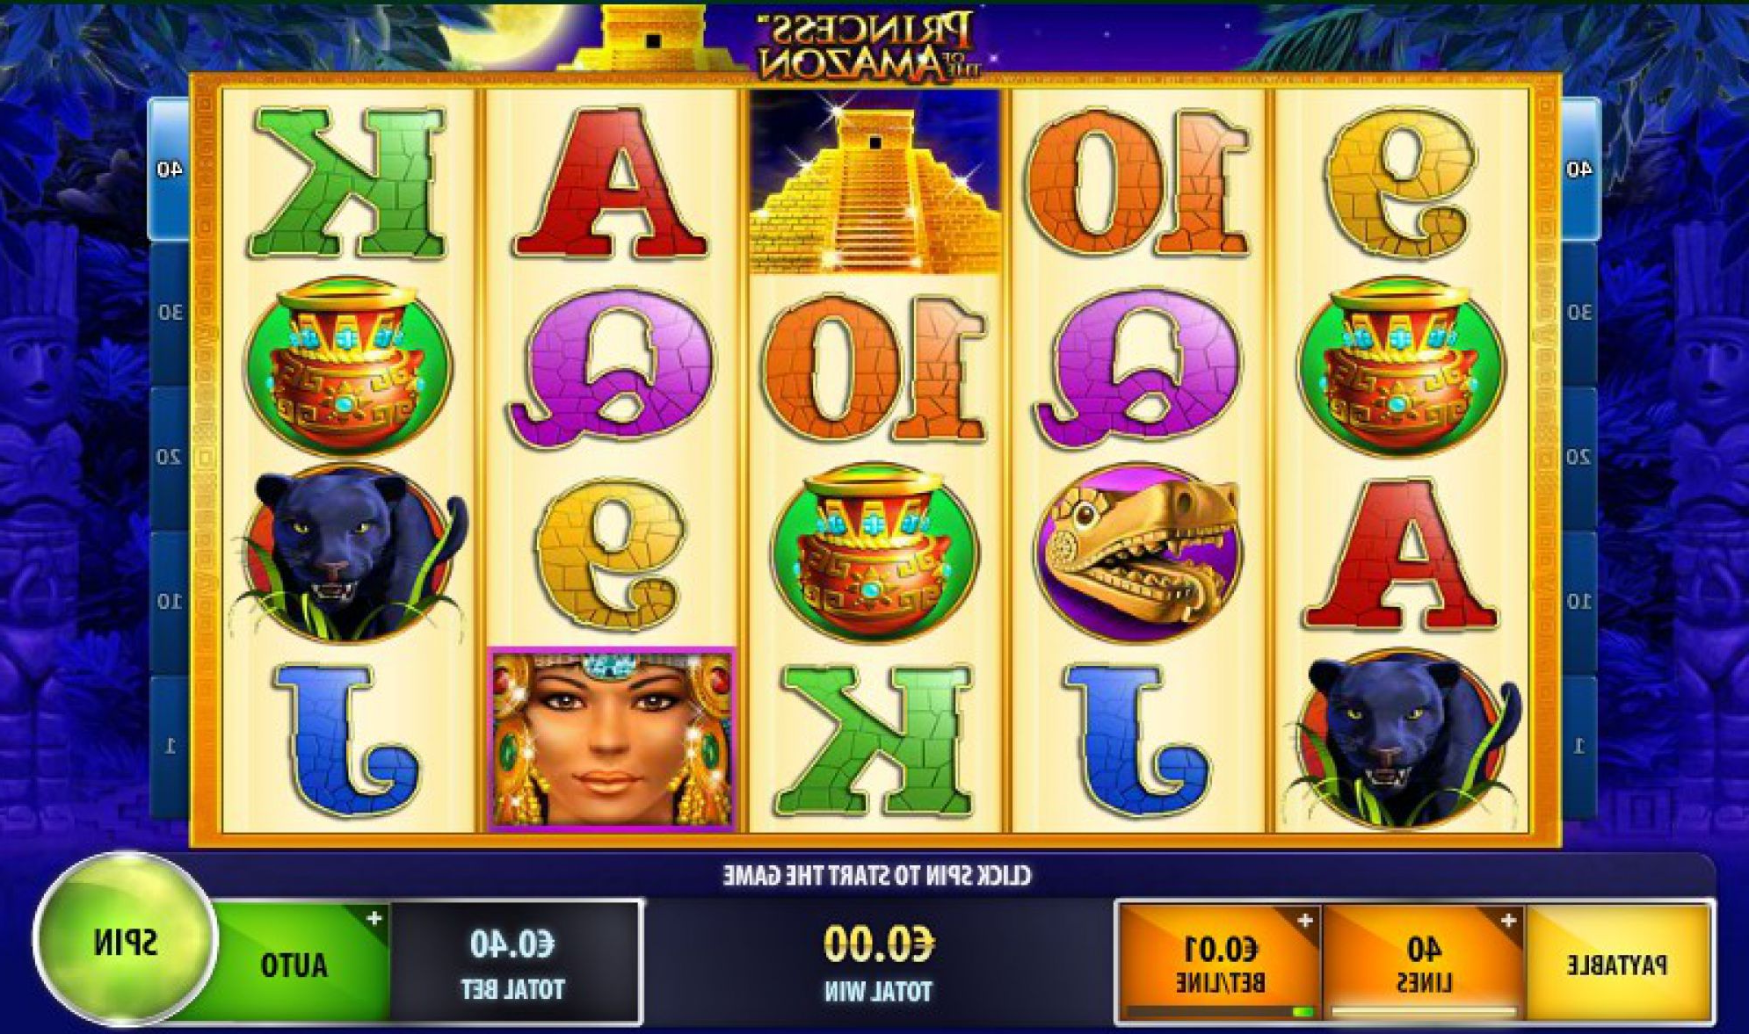This screenshot has width=1749, height=1034.
Task: Start autoplay with the AUTO button
Action: coord(294,965)
